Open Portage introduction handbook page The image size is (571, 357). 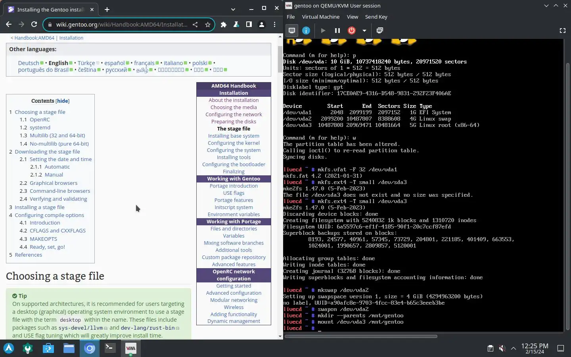(x=234, y=186)
